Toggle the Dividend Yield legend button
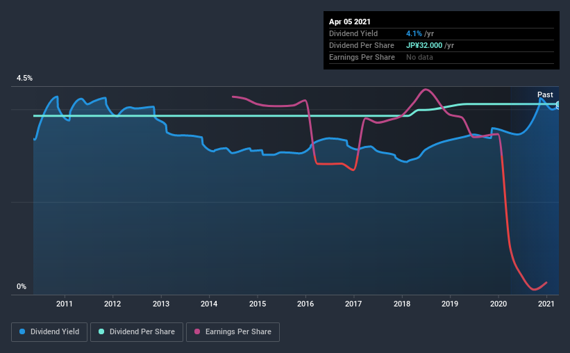Viewport: 570px width, 353px height. [49, 332]
